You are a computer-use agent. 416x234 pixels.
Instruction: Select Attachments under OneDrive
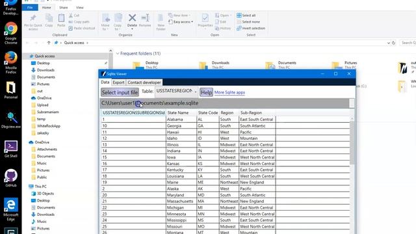click(47, 149)
